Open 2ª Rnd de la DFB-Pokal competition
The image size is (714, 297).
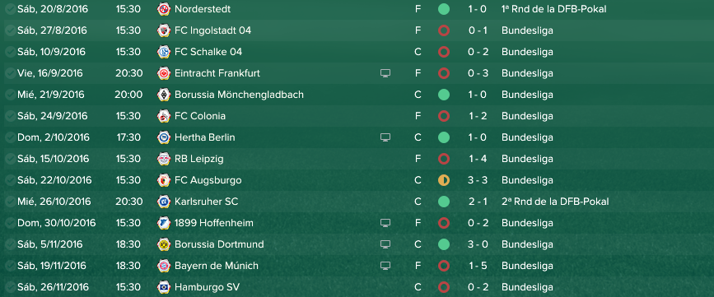click(x=554, y=202)
